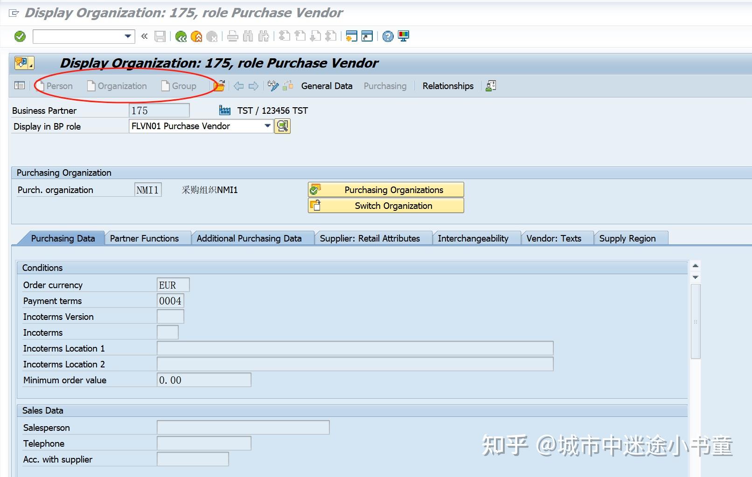Open the command field history dropdown
The height and width of the screenshot is (477, 752).
pyautogui.click(x=127, y=36)
